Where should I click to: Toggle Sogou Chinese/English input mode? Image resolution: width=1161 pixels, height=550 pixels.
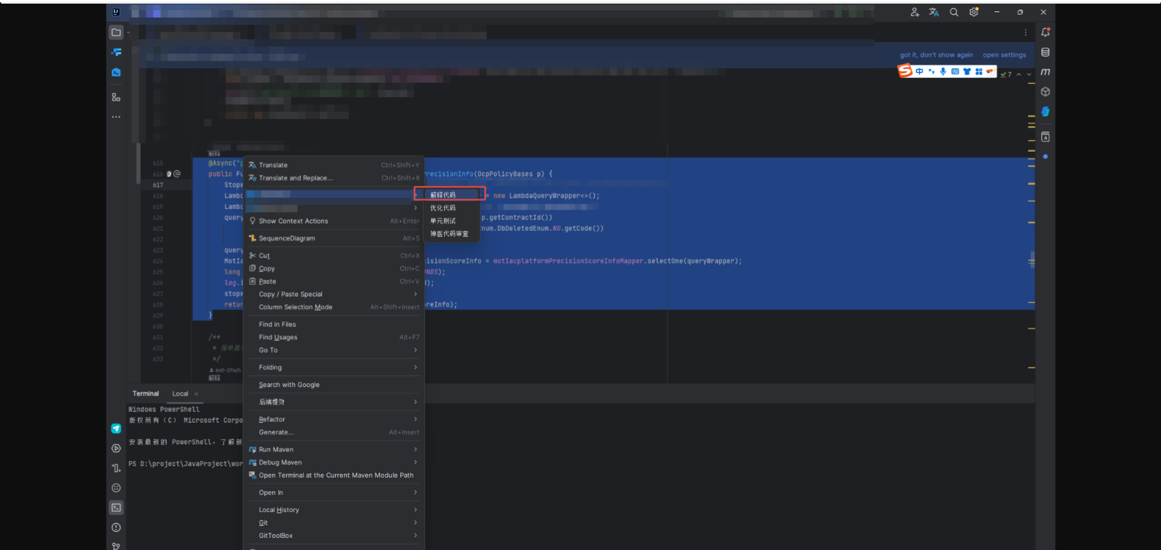click(x=920, y=71)
